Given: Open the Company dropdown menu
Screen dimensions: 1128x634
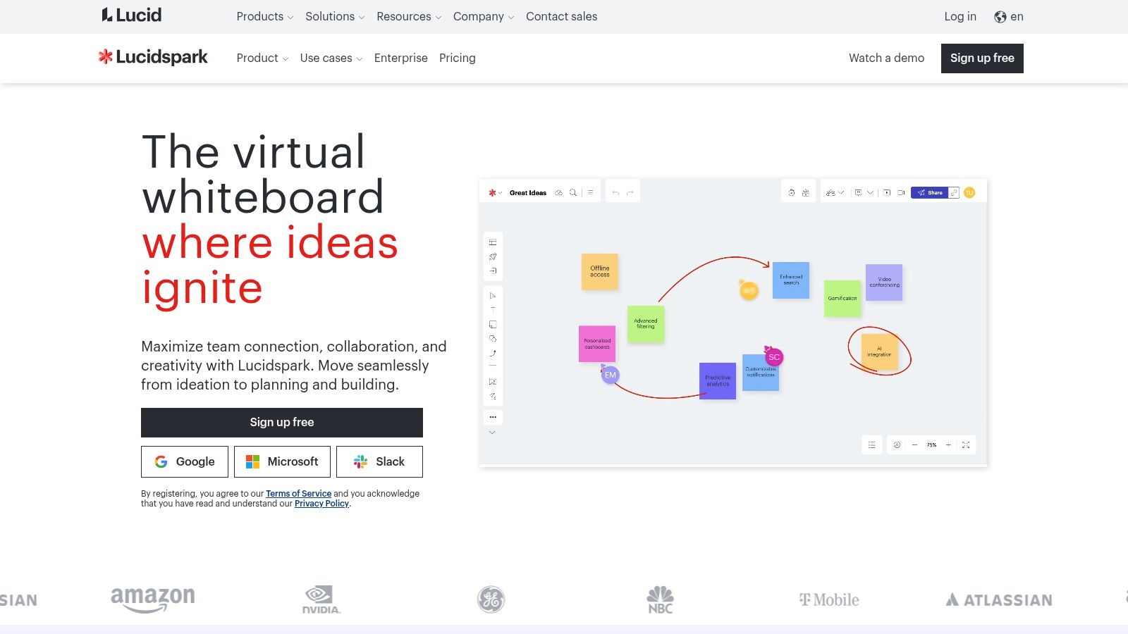Looking at the screenshot, I should [484, 16].
